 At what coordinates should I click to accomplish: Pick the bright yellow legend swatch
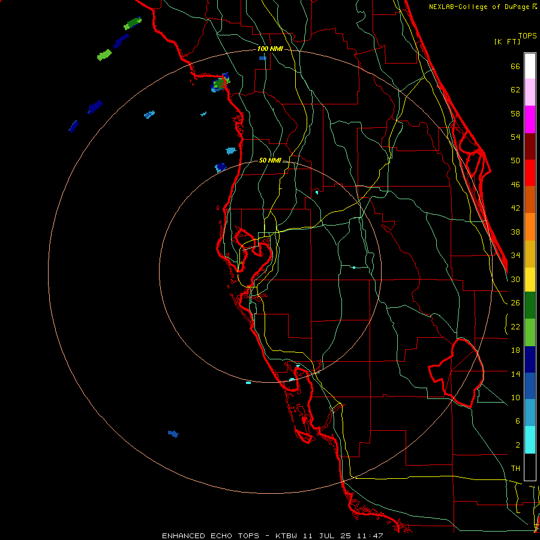point(530,280)
